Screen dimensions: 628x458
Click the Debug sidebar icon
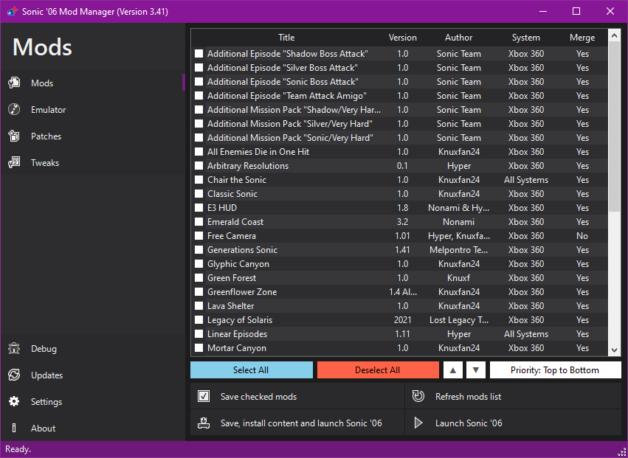point(13,349)
